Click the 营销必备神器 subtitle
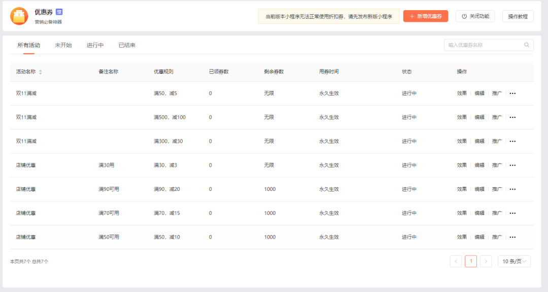The height and width of the screenshot is (292, 548). click(48, 22)
